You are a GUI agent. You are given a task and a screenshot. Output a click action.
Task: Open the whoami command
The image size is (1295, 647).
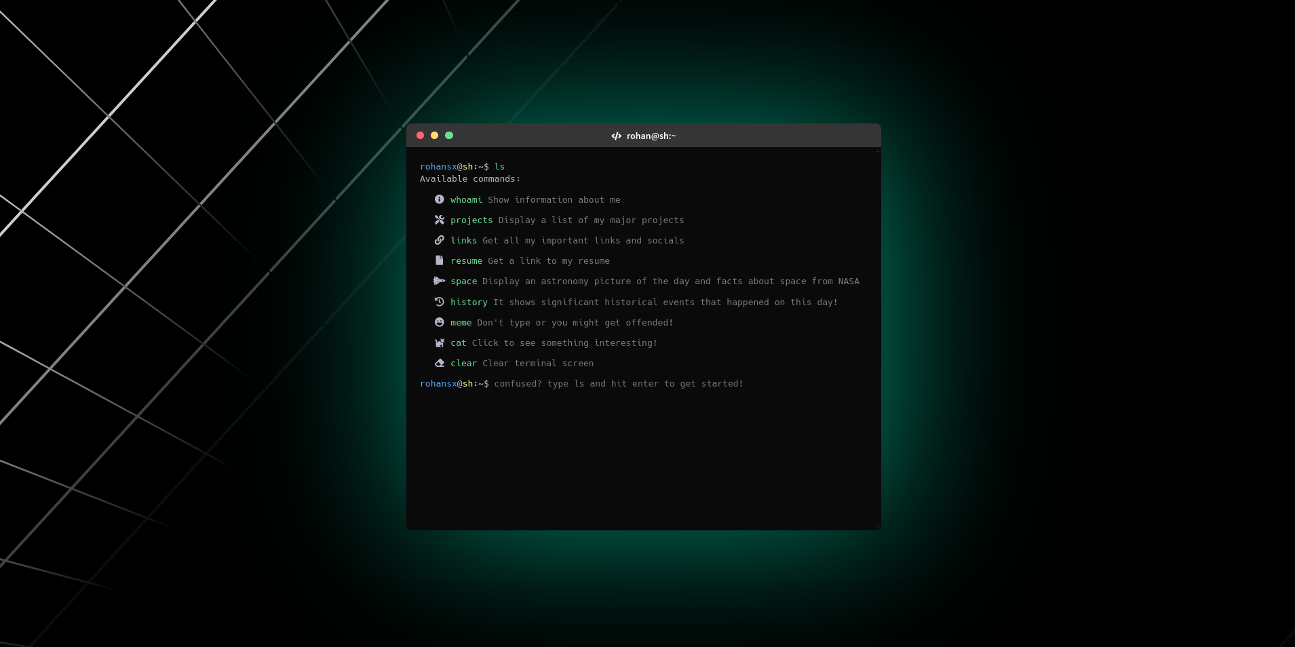466,199
